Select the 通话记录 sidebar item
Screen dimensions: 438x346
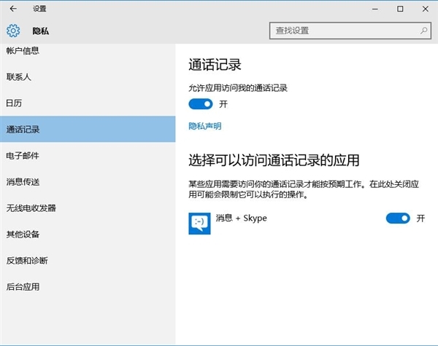[x=23, y=130]
